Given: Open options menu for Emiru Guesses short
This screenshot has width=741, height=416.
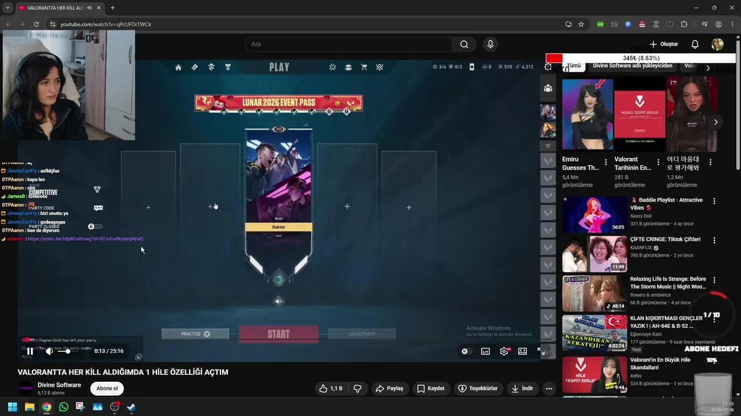Looking at the screenshot, I should tap(606, 162).
